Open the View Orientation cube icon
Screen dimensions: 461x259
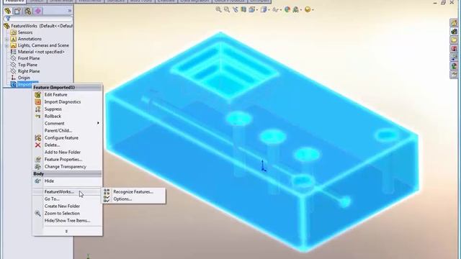tap(251, 9)
